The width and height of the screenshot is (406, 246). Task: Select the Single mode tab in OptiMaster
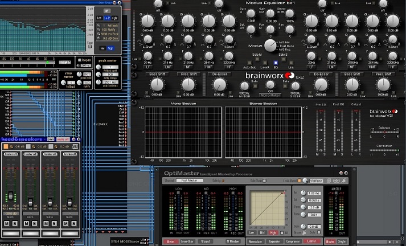(x=342, y=241)
